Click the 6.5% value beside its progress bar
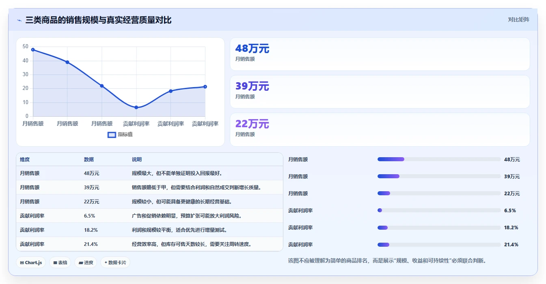 tap(510, 211)
